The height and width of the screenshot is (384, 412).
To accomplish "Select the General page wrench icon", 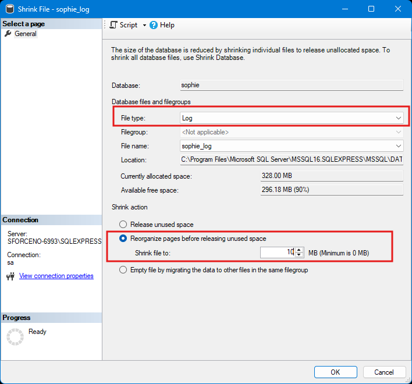I will 8,34.
